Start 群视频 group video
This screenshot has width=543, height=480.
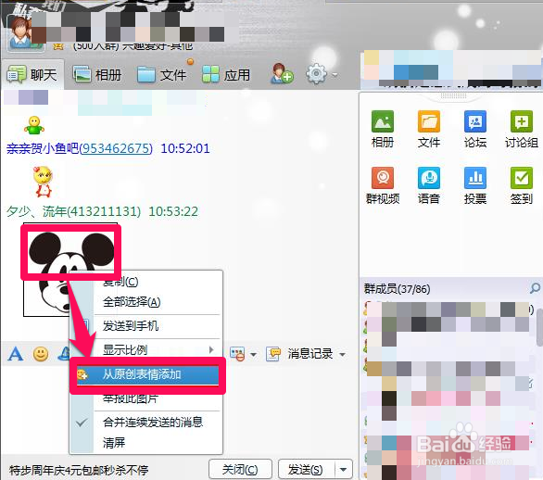383,185
